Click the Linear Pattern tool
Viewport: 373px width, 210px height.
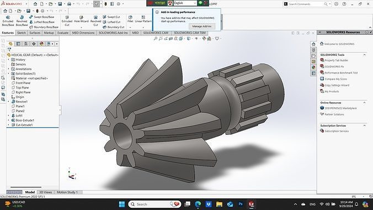click(x=143, y=19)
